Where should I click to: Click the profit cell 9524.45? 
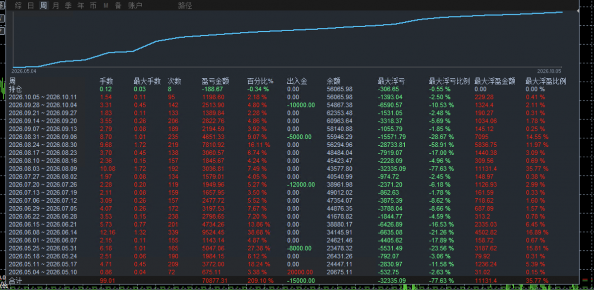(214, 232)
